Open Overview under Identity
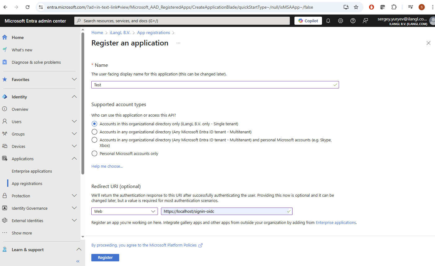Image resolution: width=435 pixels, height=266 pixels. pyautogui.click(x=20, y=109)
